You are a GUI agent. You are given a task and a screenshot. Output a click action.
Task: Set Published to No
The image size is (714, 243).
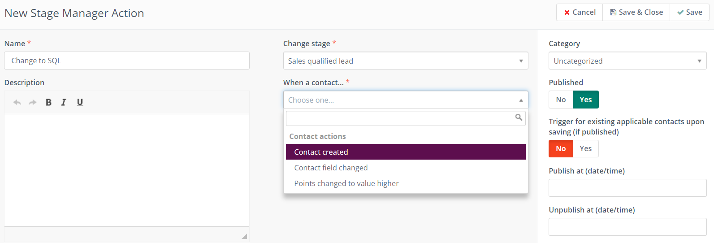[561, 100]
